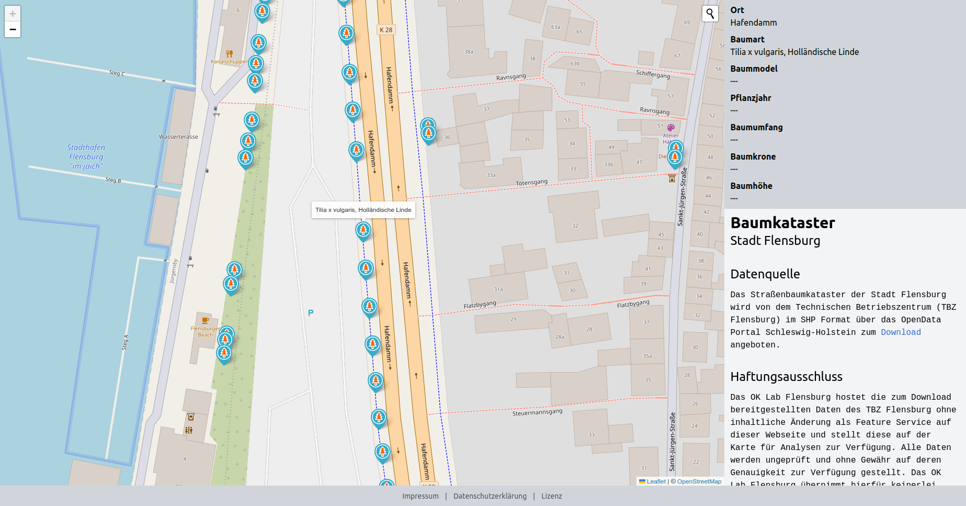Open the Download link in the Datenquelle section
Image resolution: width=966 pixels, height=506 pixels.
coord(900,332)
